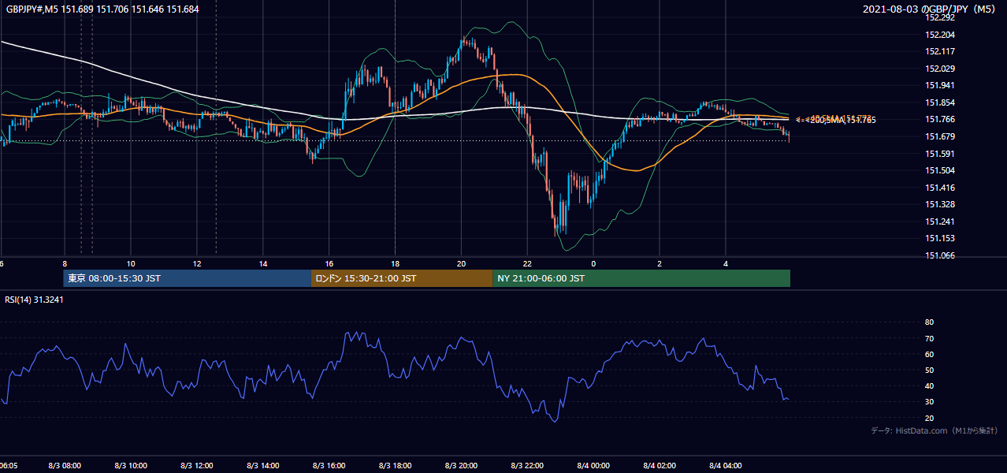
Task: Click the Tokyo 08:00-15:30 JST session bar
Action: pos(188,278)
